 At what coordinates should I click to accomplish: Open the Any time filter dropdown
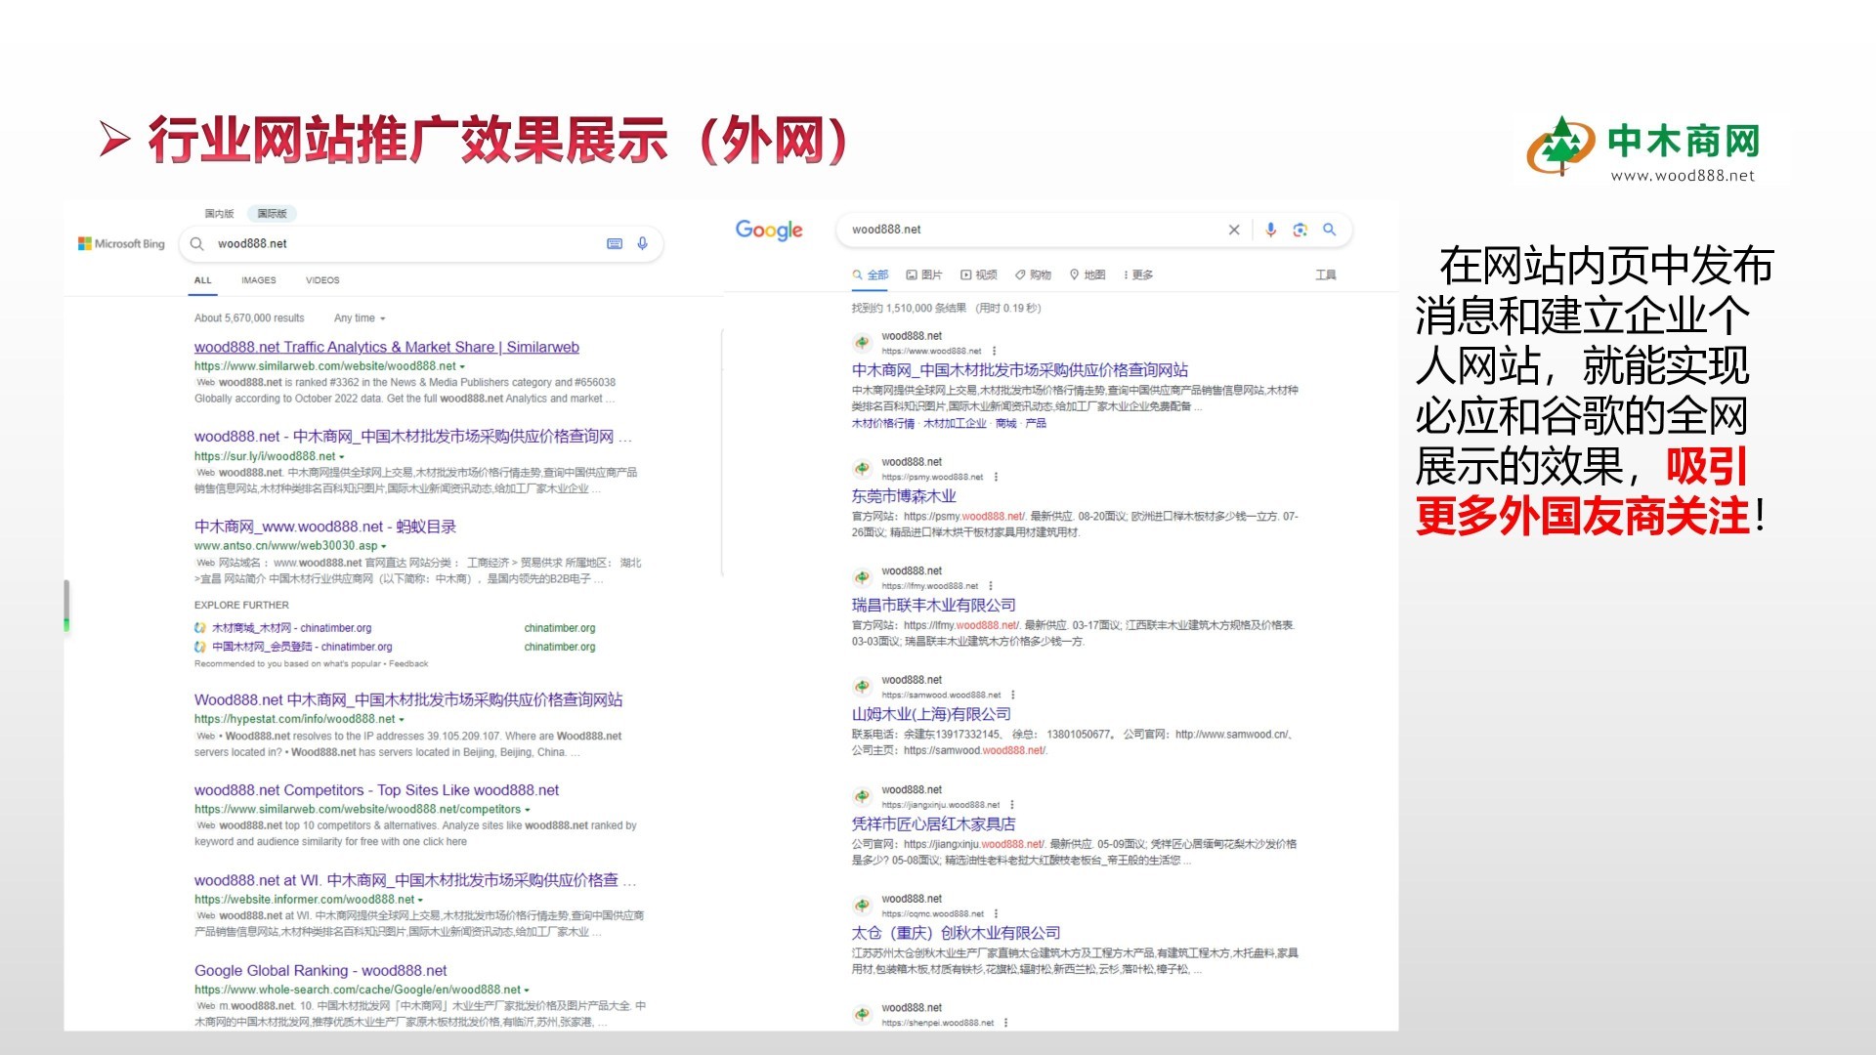click(360, 318)
